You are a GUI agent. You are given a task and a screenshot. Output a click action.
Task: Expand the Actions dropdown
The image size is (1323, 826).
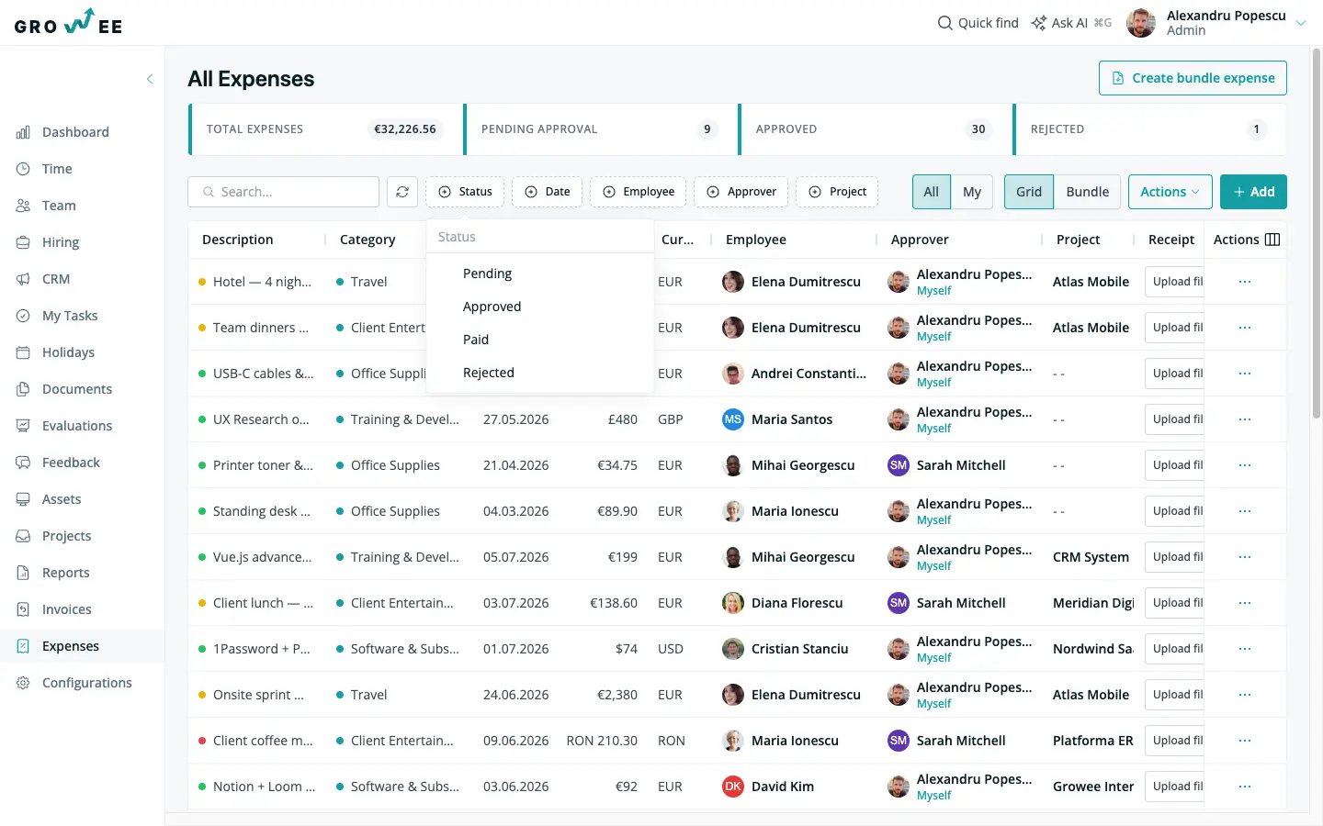pos(1170,192)
